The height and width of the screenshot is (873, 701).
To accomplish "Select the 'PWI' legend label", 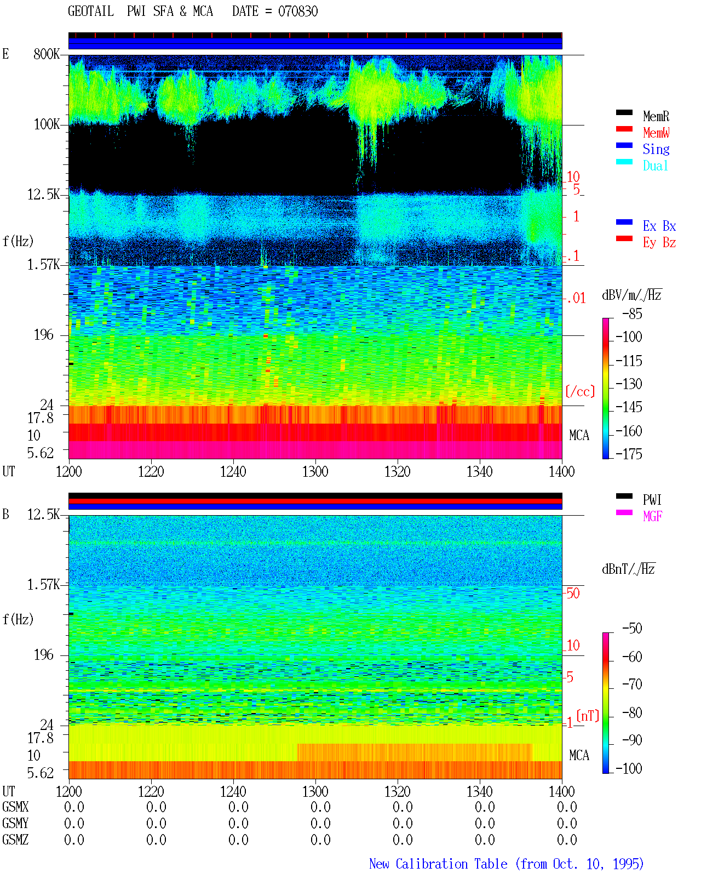I will click(x=652, y=500).
